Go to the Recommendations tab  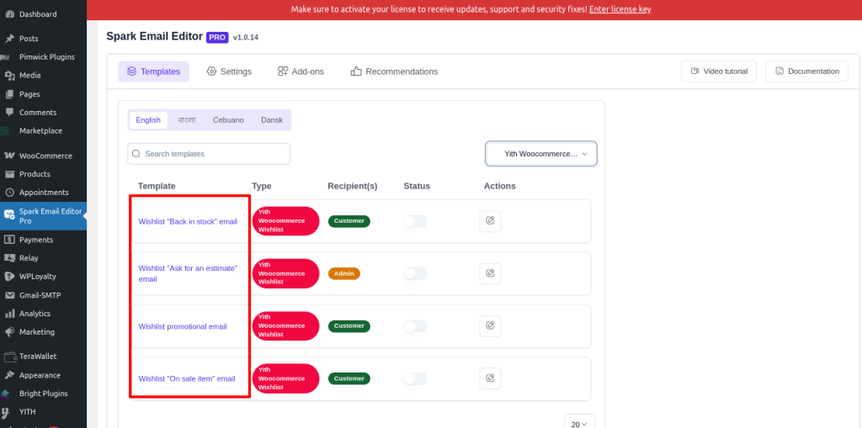(394, 71)
